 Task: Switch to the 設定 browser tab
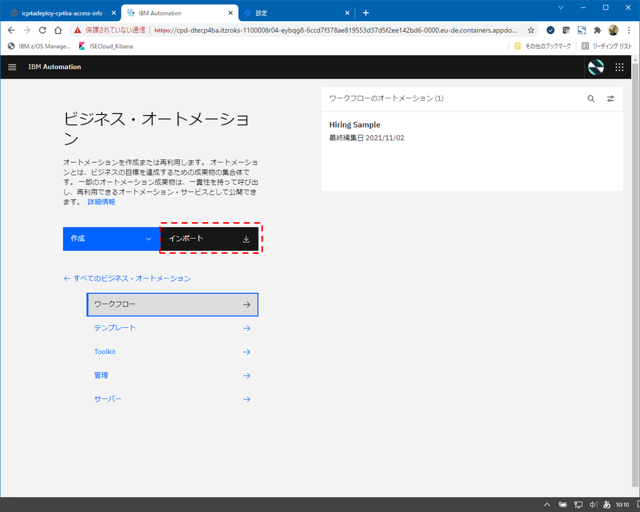(296, 13)
